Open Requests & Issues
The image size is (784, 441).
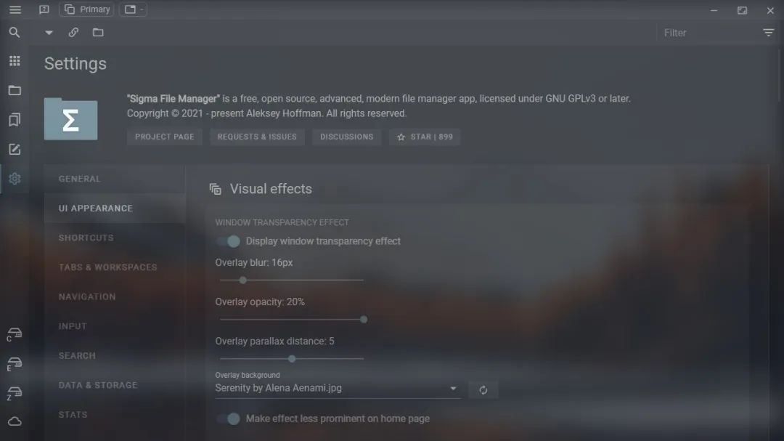(x=257, y=137)
